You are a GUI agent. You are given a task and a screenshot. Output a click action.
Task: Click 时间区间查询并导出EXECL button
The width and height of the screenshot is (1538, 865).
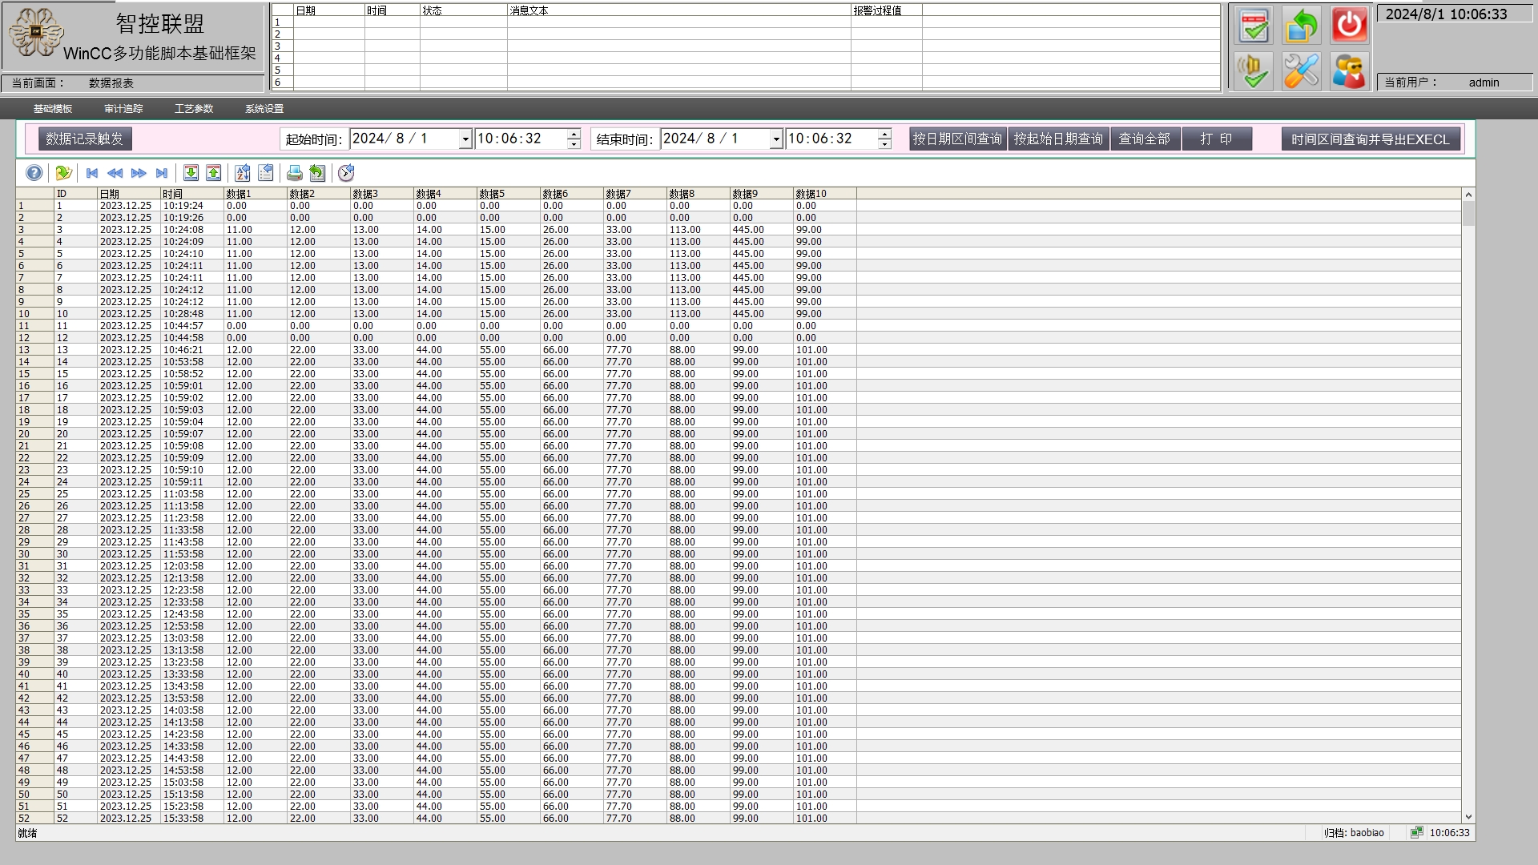click(x=1370, y=139)
